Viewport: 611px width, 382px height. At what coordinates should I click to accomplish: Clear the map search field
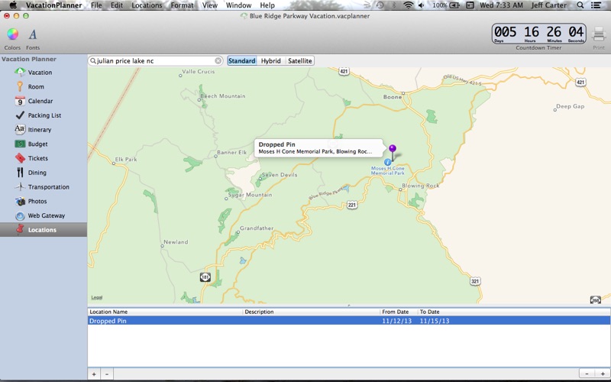point(218,61)
